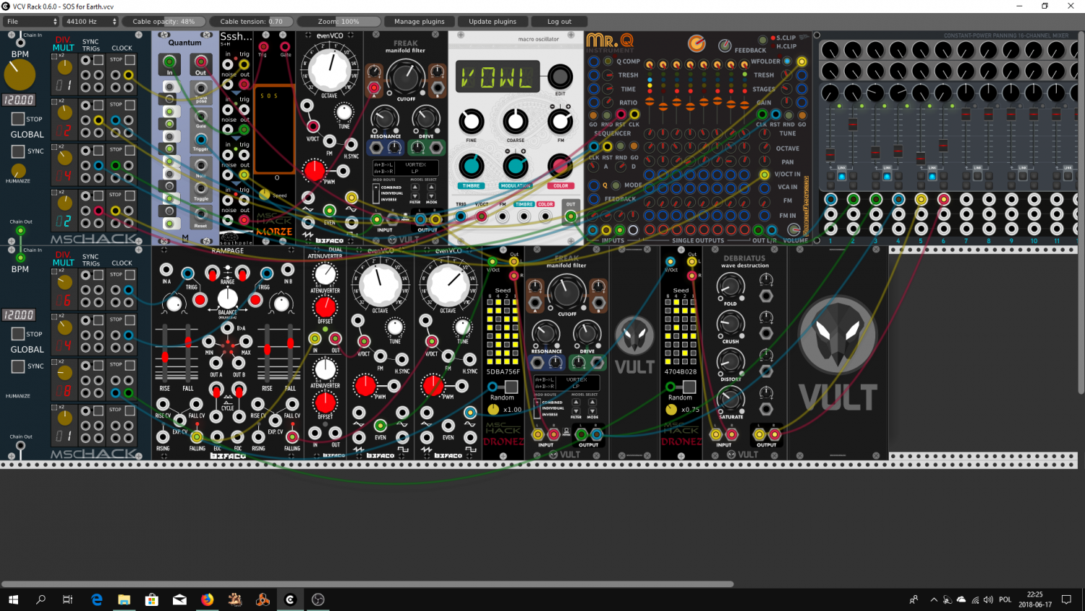Toggle global STOP in lower clock module

[18, 334]
